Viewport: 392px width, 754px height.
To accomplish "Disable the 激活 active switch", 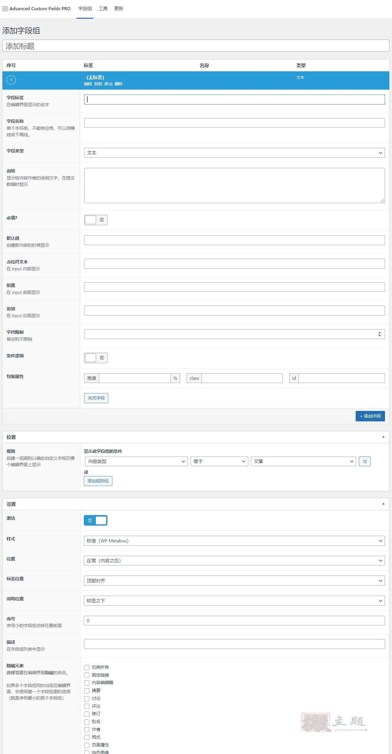I will pos(95,520).
